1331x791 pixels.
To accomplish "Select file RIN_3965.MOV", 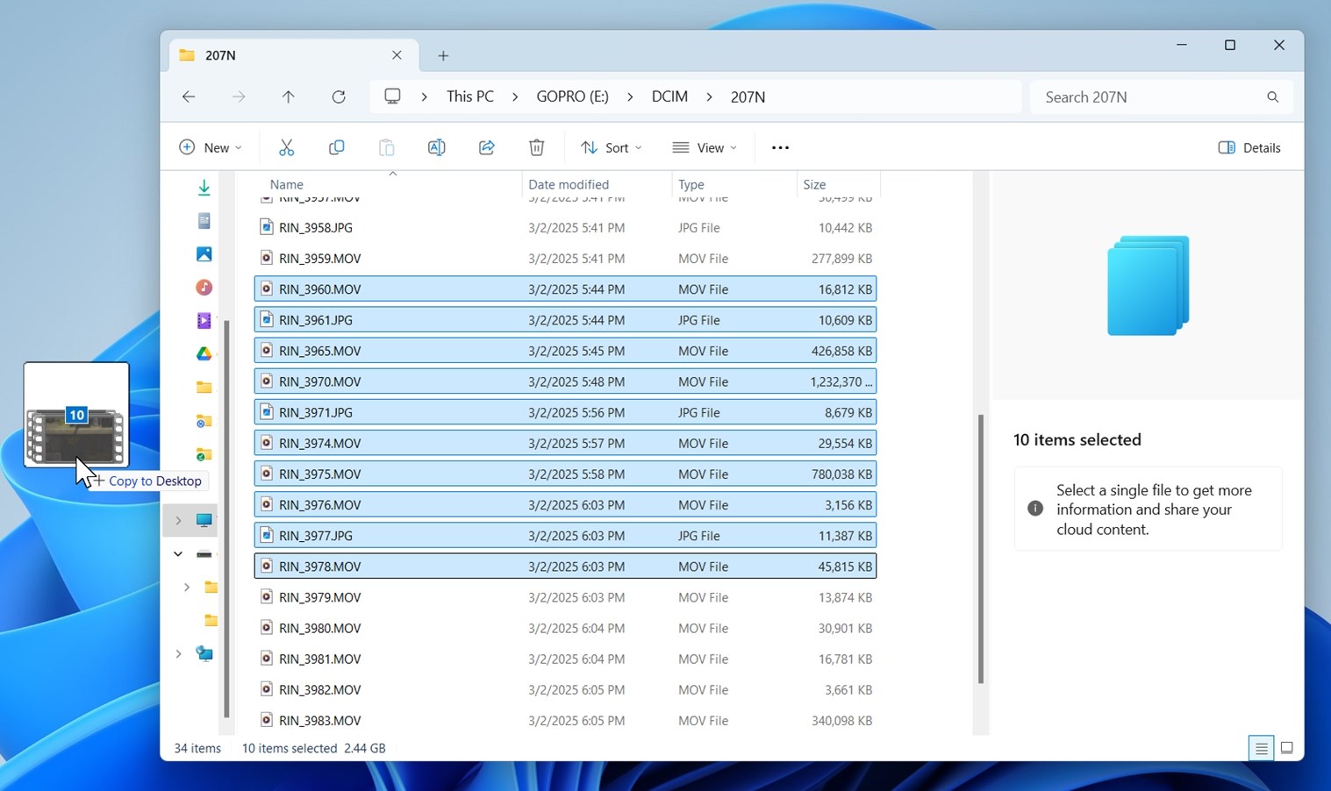I will tap(565, 350).
